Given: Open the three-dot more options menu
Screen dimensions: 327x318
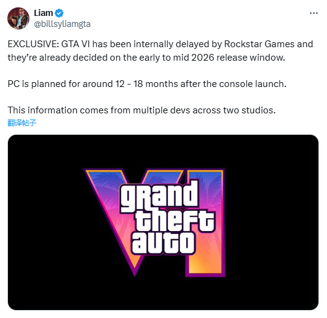Looking at the screenshot, I should [314, 13].
